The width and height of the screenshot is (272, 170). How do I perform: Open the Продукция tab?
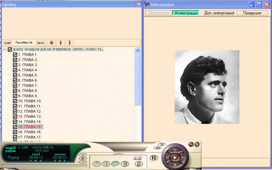coord(252,13)
